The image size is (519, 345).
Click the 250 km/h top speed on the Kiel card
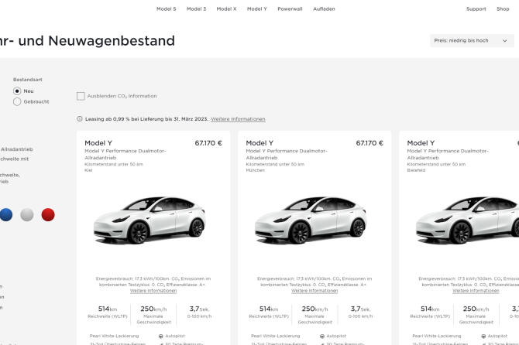[153, 309]
